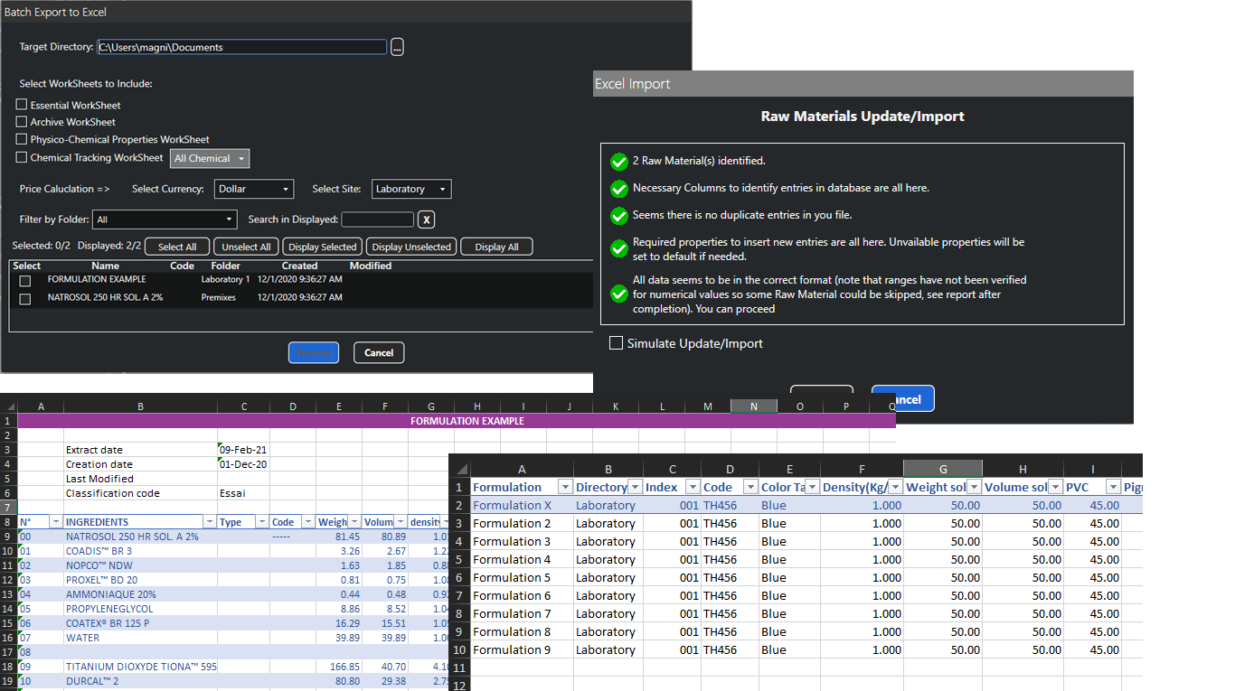Open the Index column filter arrow

point(693,488)
